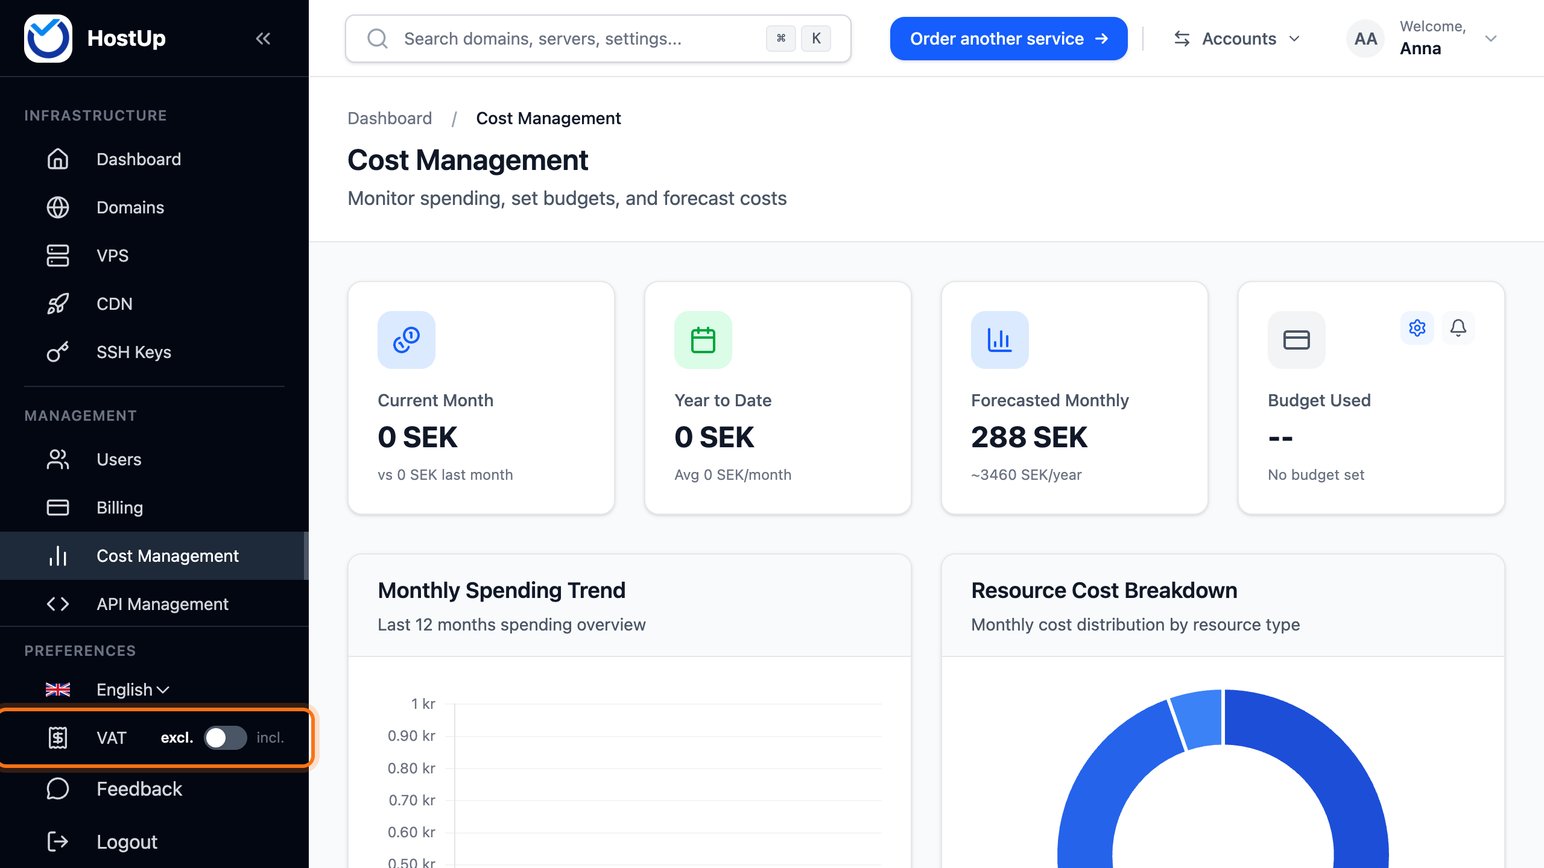The height and width of the screenshot is (868, 1544).
Task: Click the HostUp logo icon
Action: 48,39
